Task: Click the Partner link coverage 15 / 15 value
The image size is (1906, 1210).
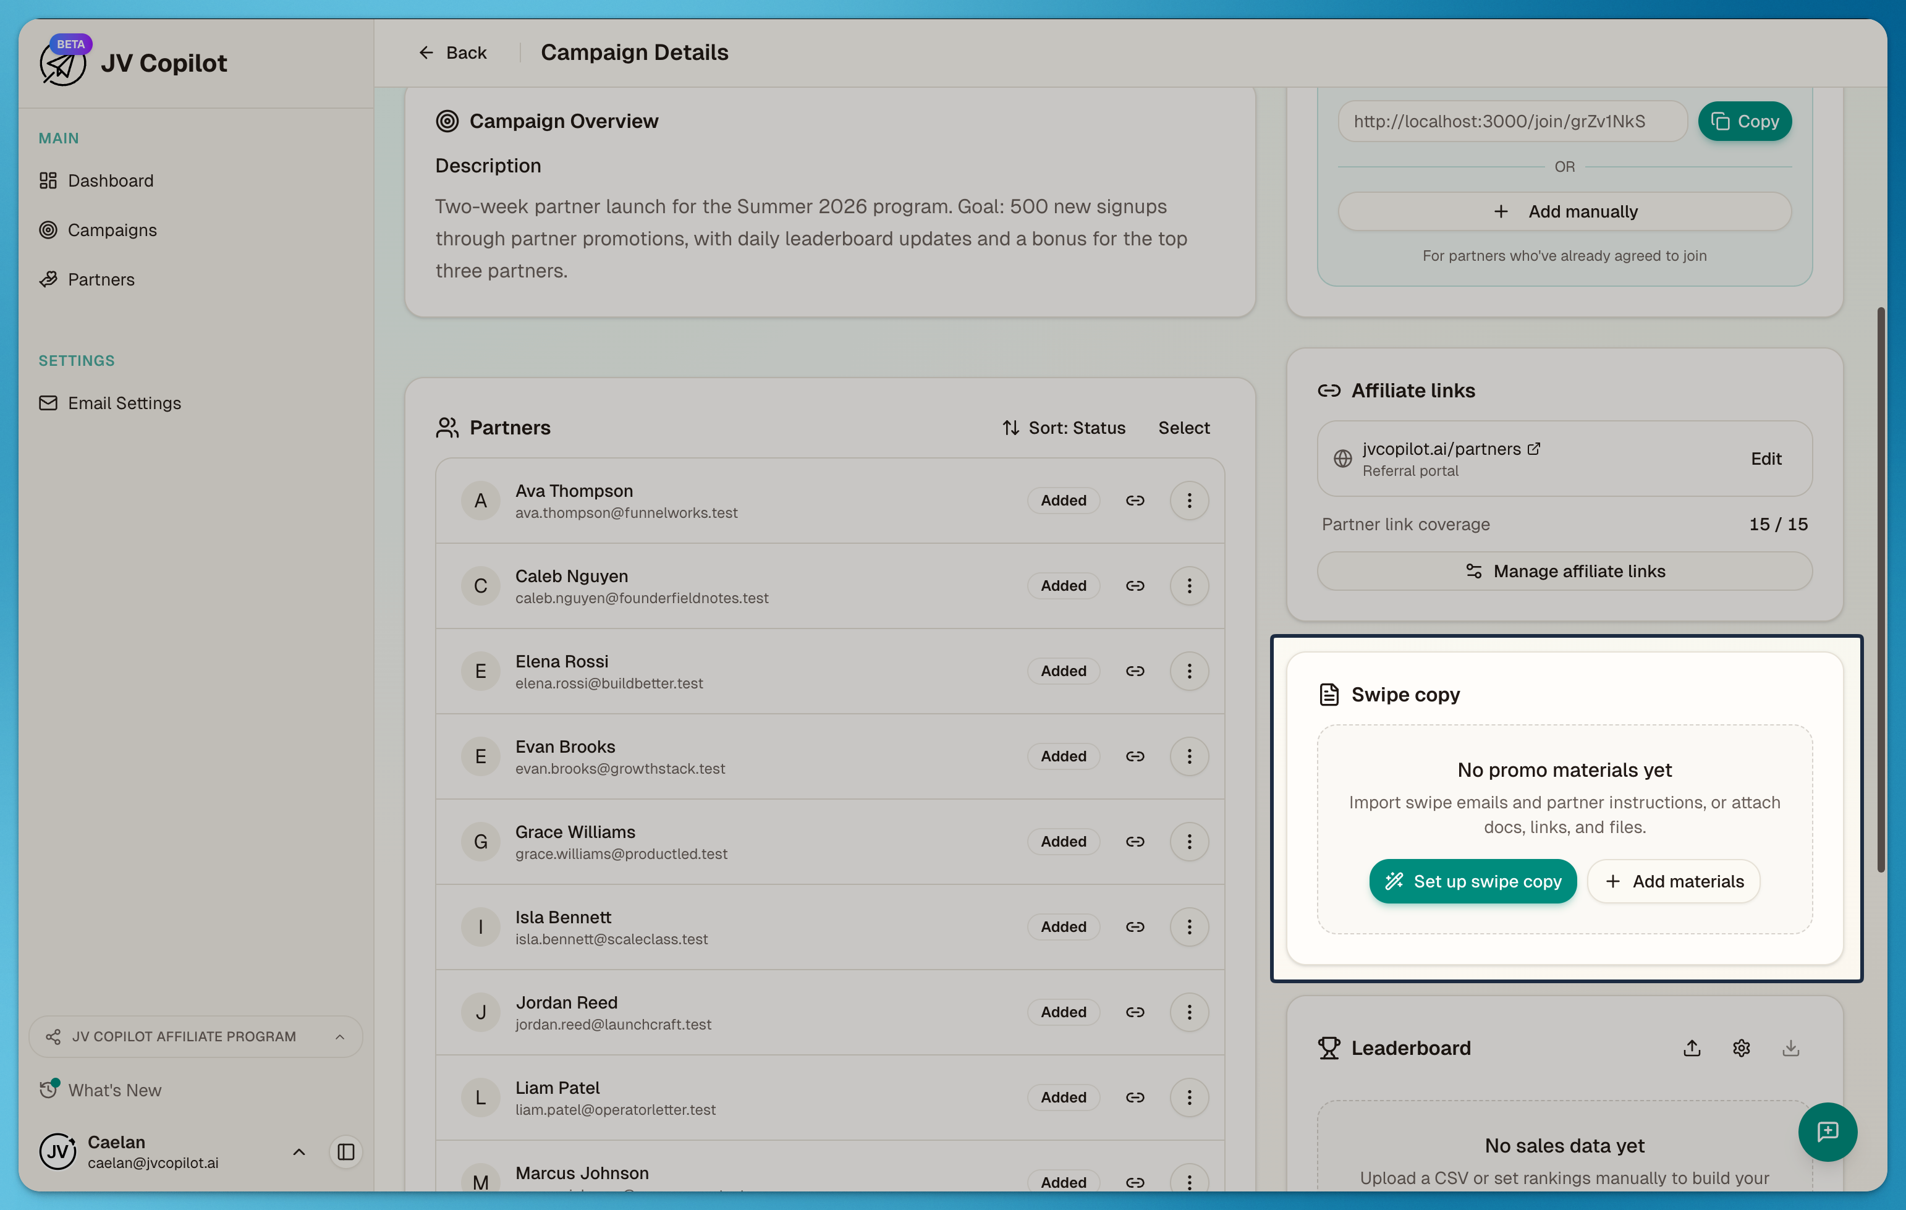Action: click(x=1778, y=524)
